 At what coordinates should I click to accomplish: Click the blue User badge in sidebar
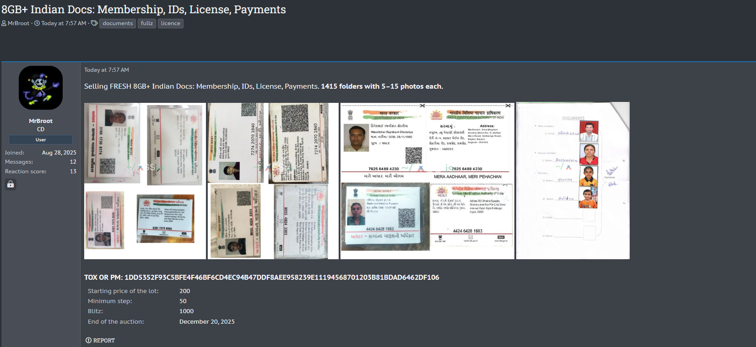coord(41,140)
